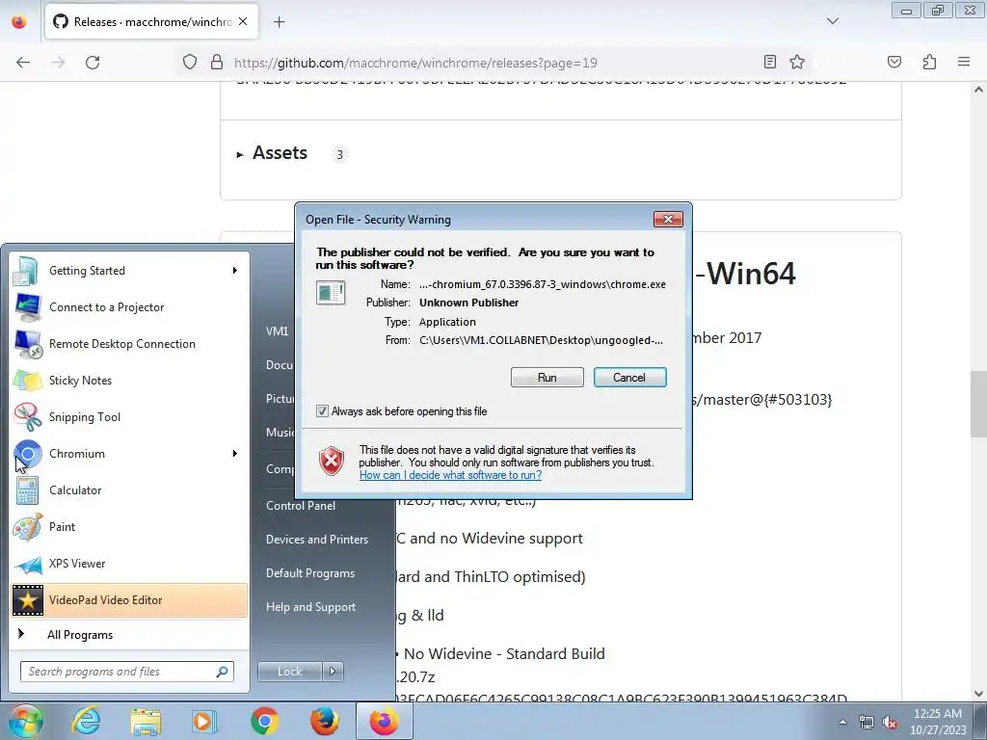Screen dimensions: 987x740
Task: Open Help and Support
Action: (x=311, y=607)
